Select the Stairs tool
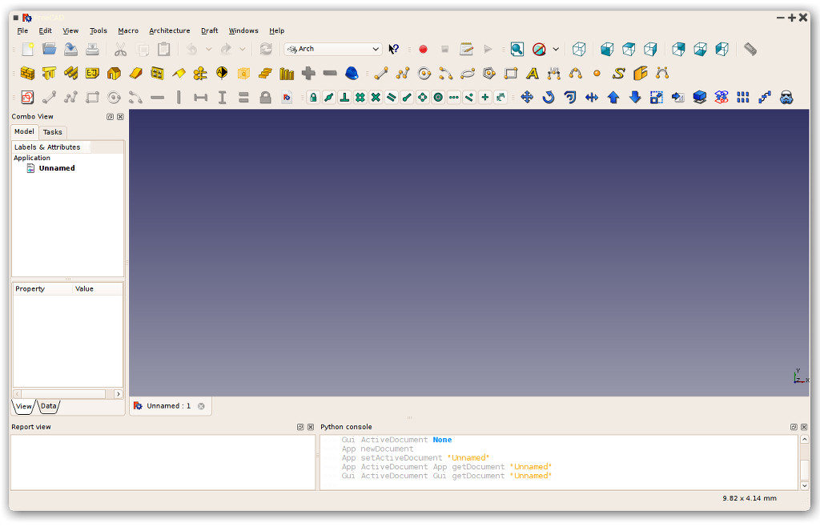The width and height of the screenshot is (820, 527). click(x=265, y=74)
